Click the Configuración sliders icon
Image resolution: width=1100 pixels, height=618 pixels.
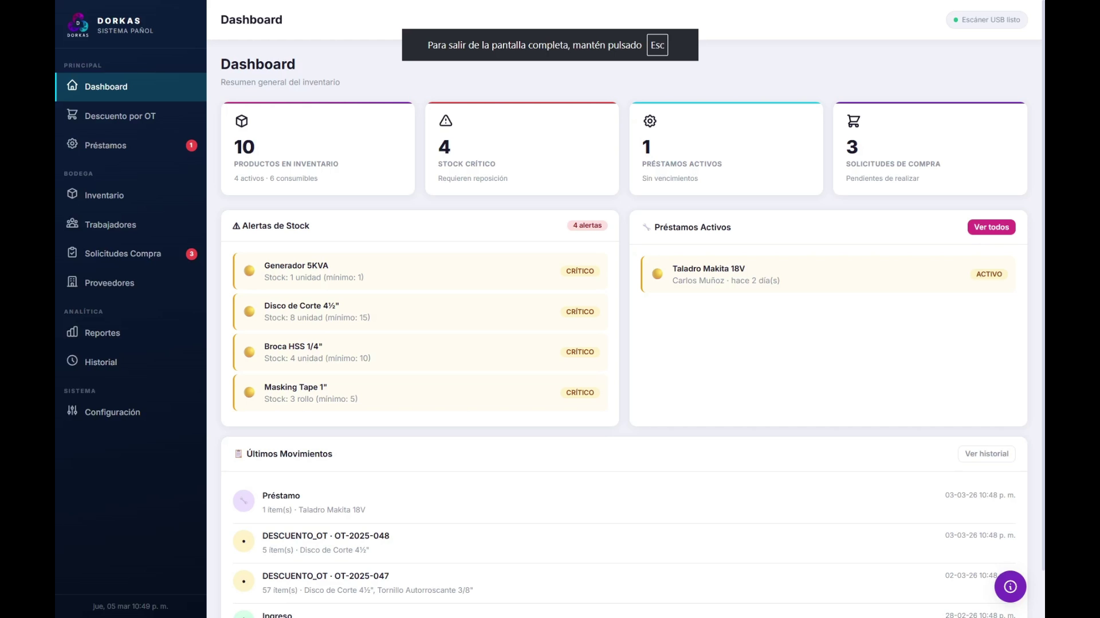72,411
